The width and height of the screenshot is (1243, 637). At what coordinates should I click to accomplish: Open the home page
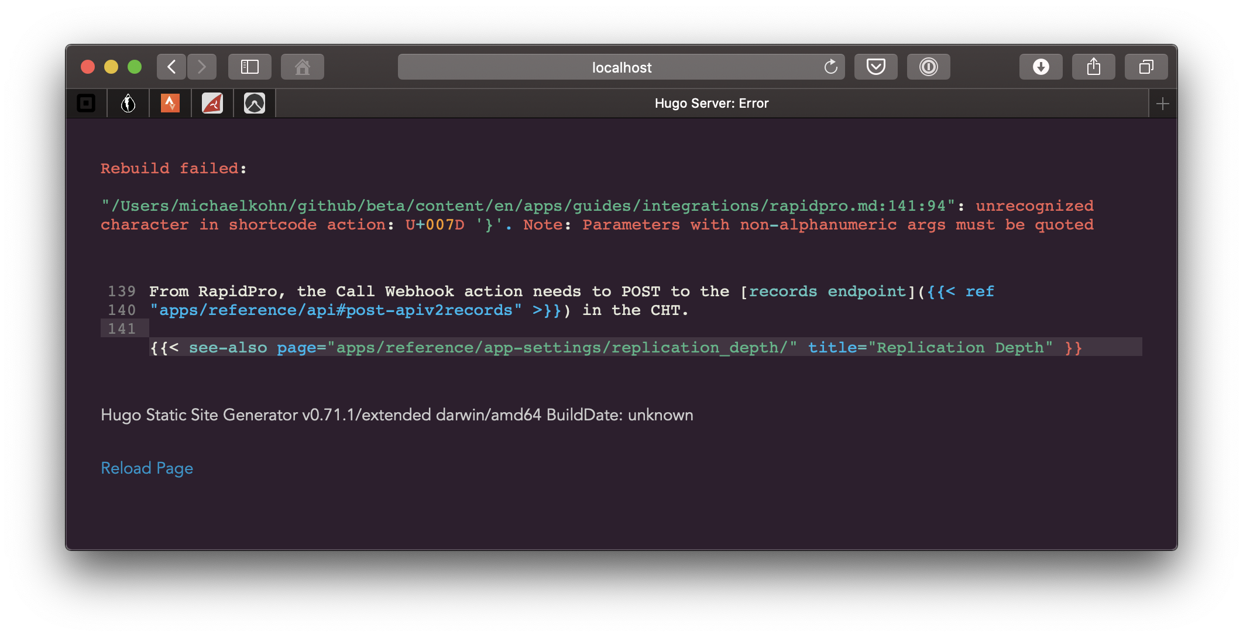click(302, 66)
